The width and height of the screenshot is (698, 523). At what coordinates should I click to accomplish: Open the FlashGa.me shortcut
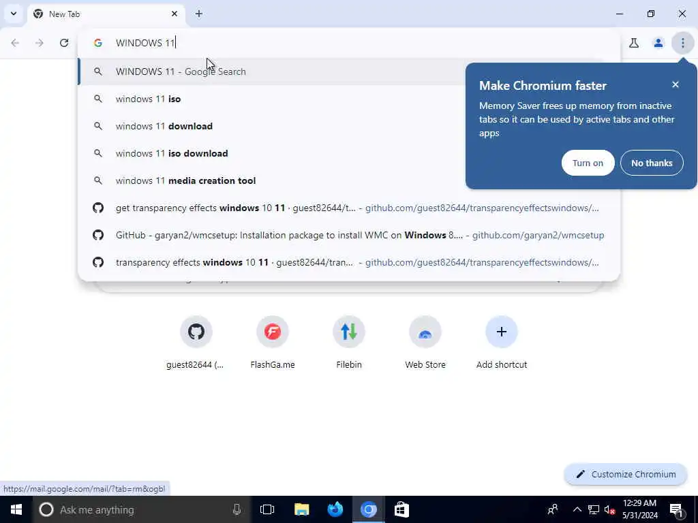click(273, 343)
